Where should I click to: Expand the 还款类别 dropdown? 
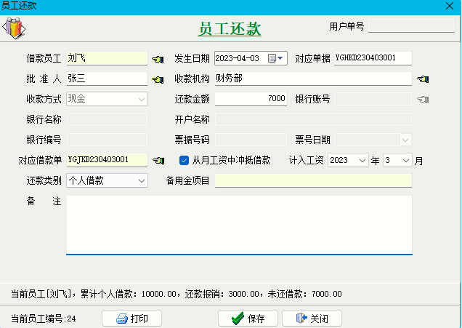141,180
